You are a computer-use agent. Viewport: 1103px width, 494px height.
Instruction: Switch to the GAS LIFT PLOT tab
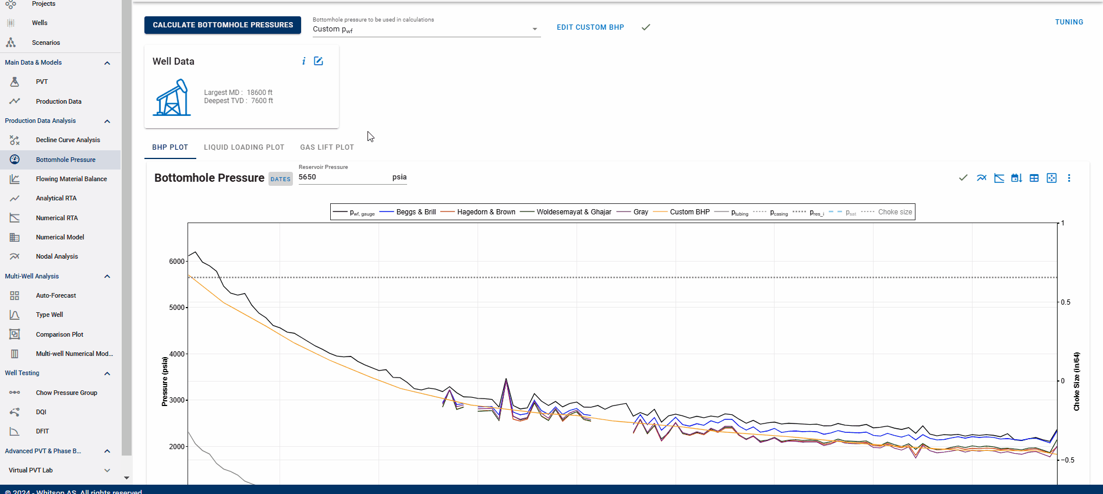tap(327, 147)
